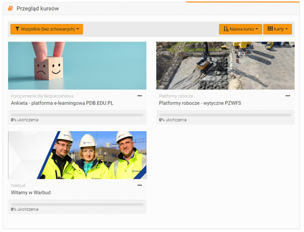Click 0% ukończenia under the Ankieta course
Image resolution: width=304 pixels, height=232 pixels.
click(25, 120)
